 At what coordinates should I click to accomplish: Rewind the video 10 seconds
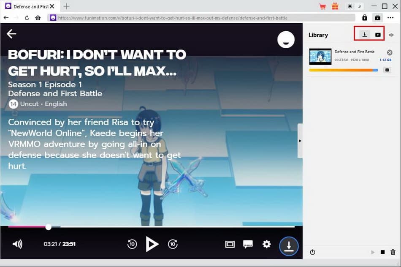[132, 244]
